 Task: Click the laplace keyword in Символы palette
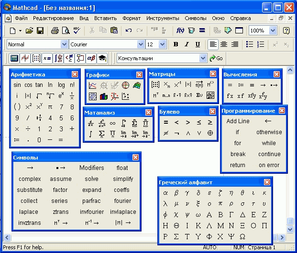tap(29, 212)
